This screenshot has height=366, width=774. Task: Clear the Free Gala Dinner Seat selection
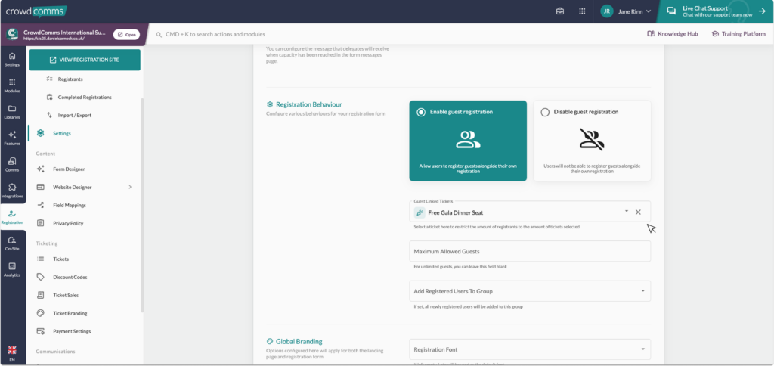pos(638,212)
